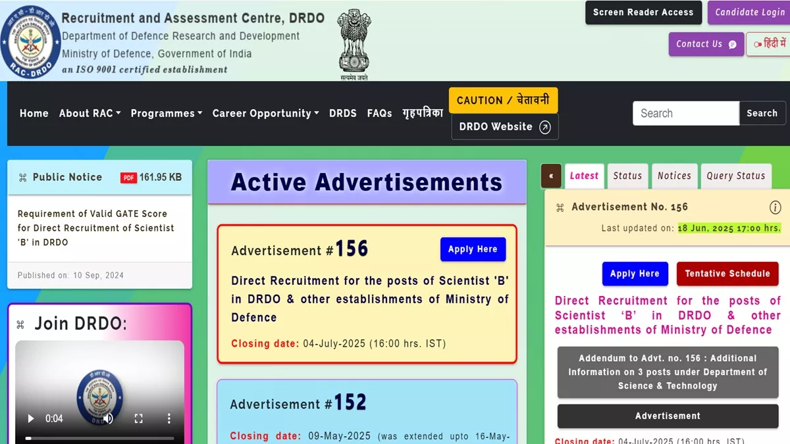Viewport: 790px width, 444px height.
Task: Click the dark Advertisement button
Action: pyautogui.click(x=668, y=416)
